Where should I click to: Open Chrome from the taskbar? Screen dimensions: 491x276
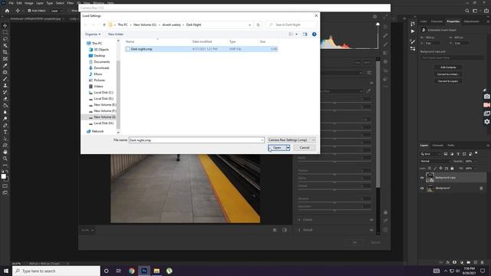[x=131, y=271]
